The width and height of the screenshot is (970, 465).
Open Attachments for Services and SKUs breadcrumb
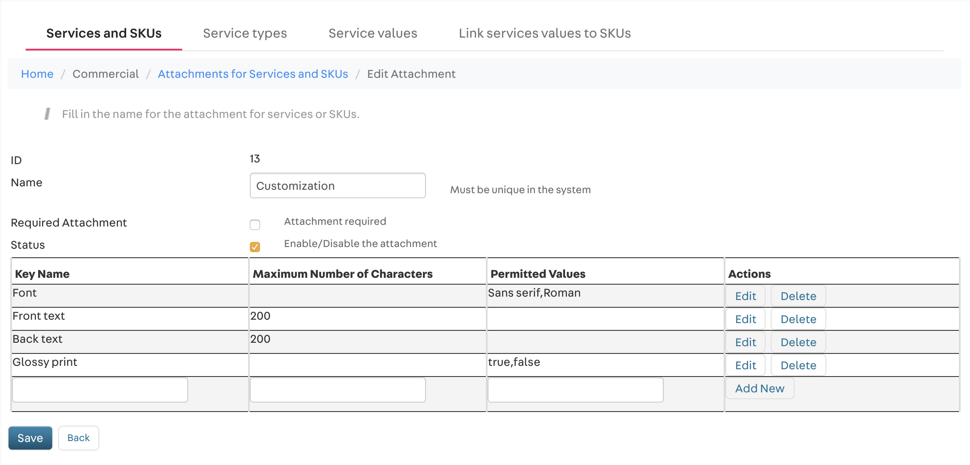pyautogui.click(x=253, y=74)
